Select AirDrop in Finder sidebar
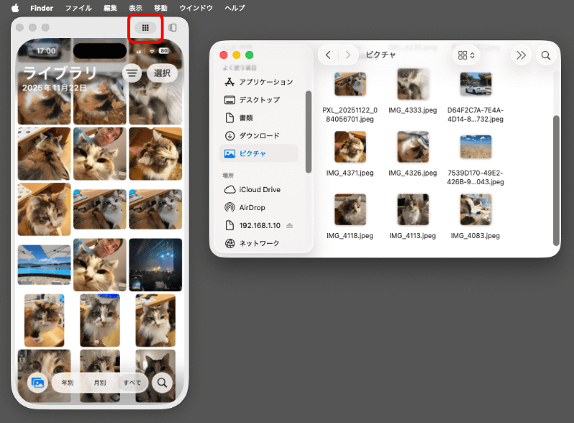This screenshot has height=423, width=574. [259, 207]
